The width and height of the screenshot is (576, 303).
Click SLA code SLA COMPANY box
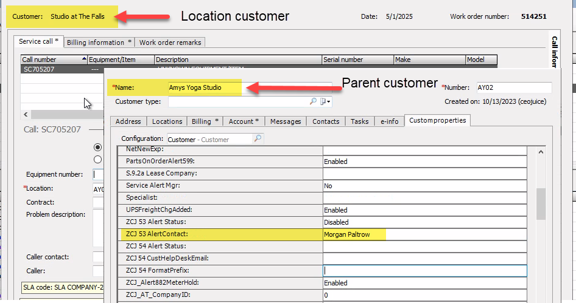click(x=63, y=287)
